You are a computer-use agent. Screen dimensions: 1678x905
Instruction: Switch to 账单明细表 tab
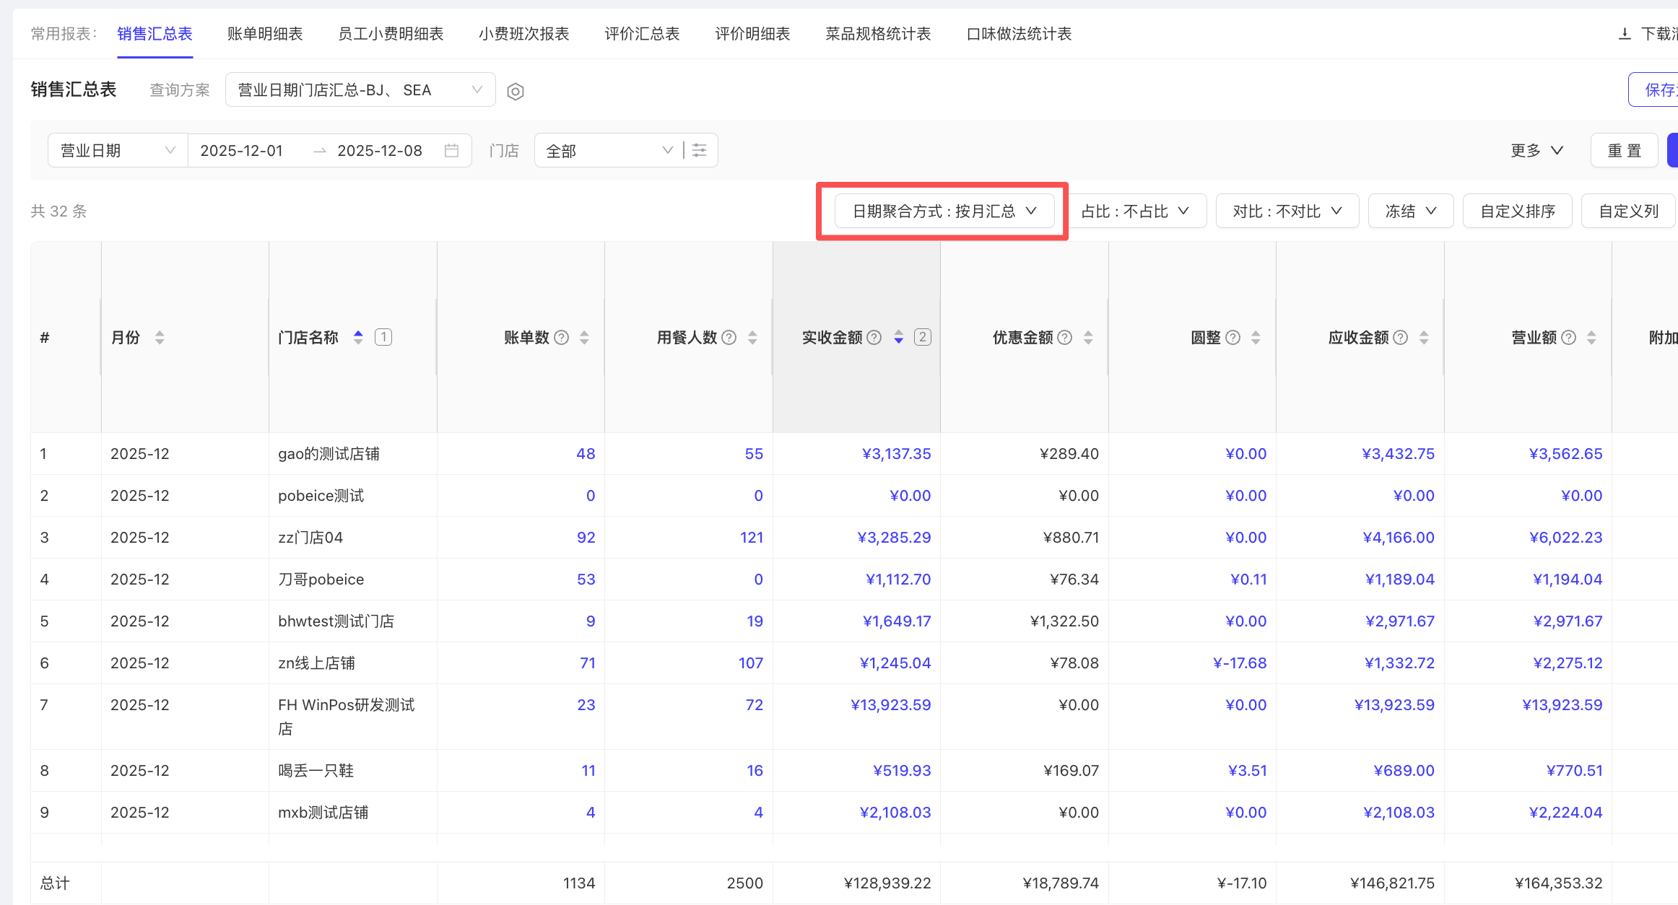tap(264, 34)
